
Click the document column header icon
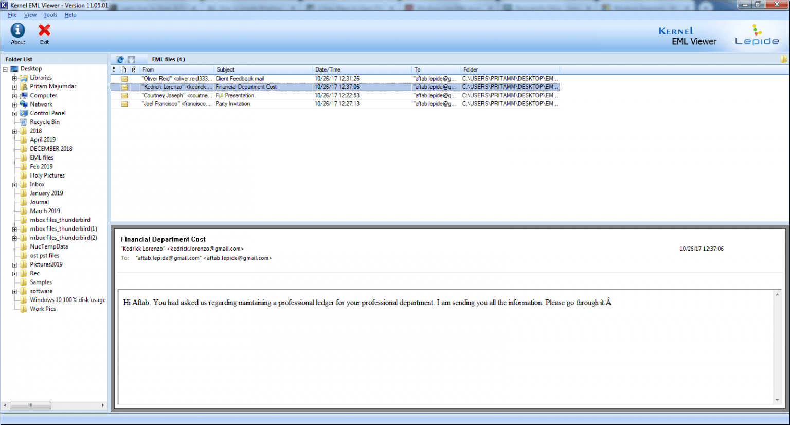pos(124,69)
